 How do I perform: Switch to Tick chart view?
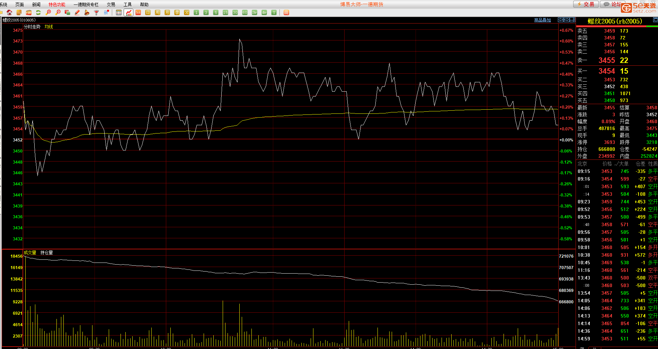coord(138,12)
